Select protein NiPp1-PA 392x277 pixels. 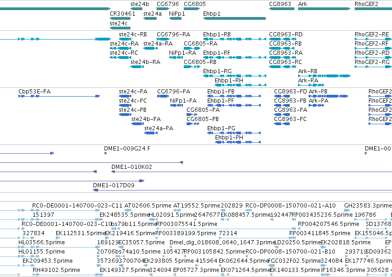point(183,101)
